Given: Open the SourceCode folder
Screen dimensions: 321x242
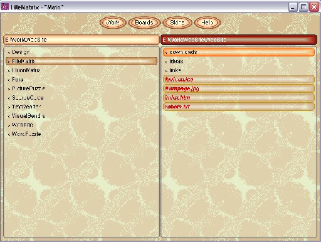Looking at the screenshot, I should point(28,98).
